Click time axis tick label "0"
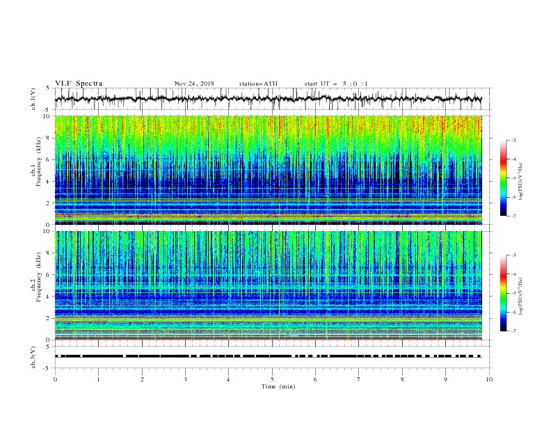Screen dimensions: 551x426 [55, 379]
